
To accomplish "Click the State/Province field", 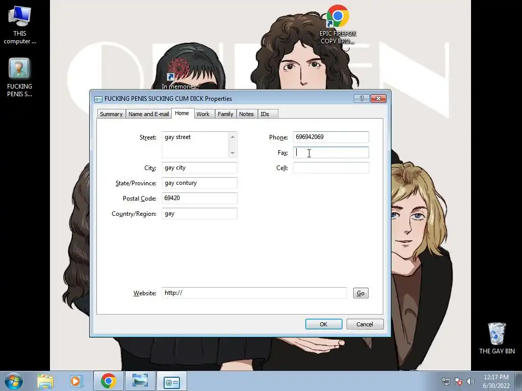I will (x=199, y=183).
